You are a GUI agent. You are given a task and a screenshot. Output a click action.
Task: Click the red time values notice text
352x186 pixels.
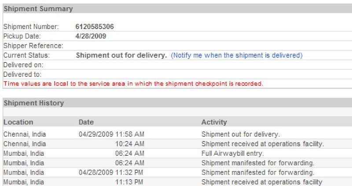click(x=133, y=84)
